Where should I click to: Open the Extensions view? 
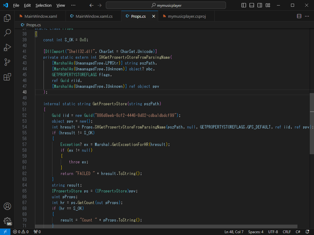(7, 77)
